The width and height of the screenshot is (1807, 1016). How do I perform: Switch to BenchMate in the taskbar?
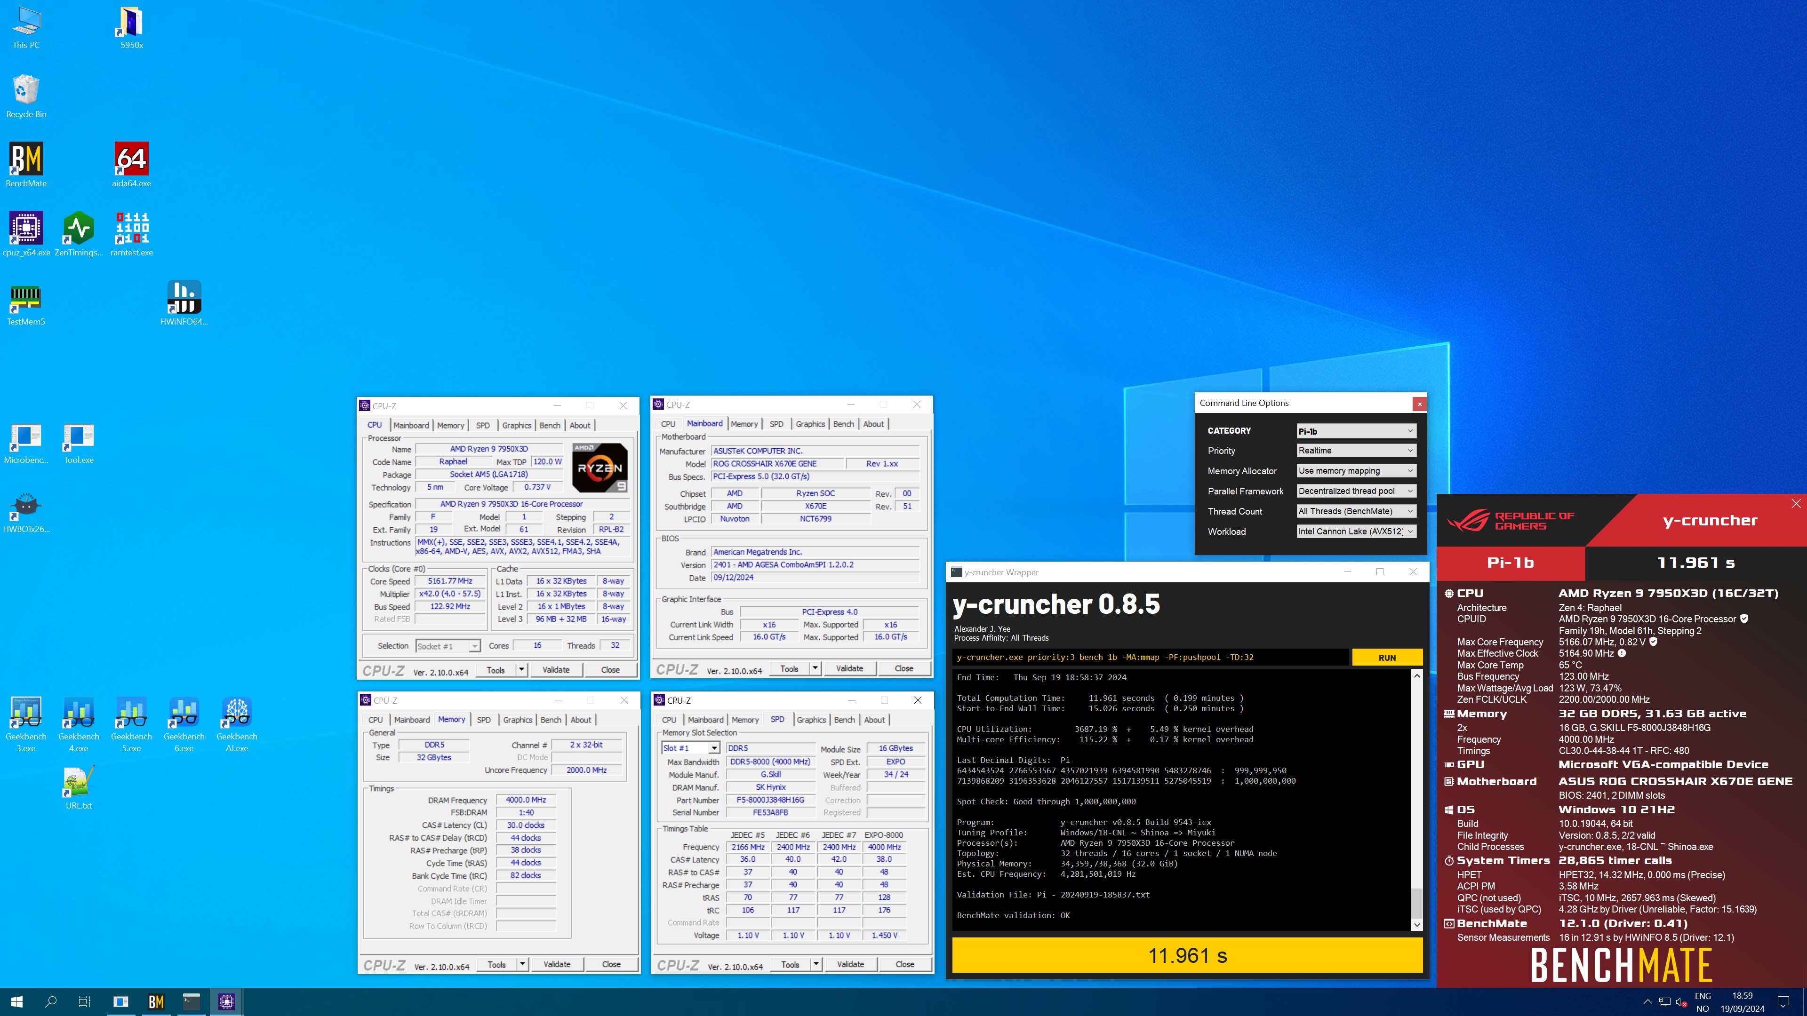156,1002
